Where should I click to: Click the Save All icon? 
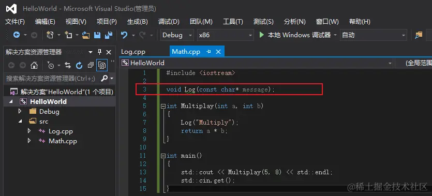tap(109, 35)
